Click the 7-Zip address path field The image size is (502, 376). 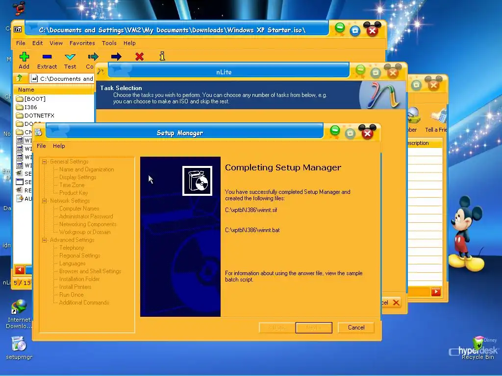click(62, 79)
